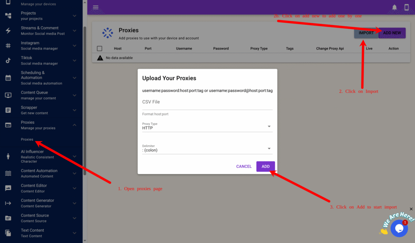The width and height of the screenshot is (415, 243).
Task: Click CANCEL in Upload Your Proxies dialog
Action: click(x=244, y=166)
